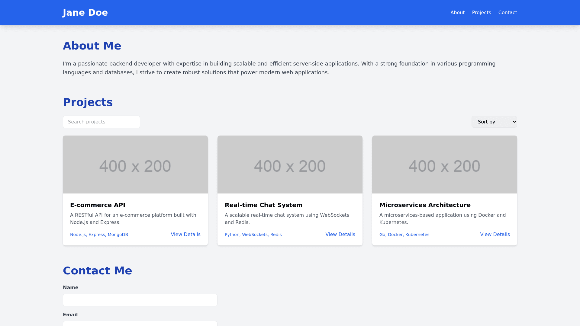This screenshot has width=580, height=326.
Task: Open the About nav link
Action: coord(457,13)
